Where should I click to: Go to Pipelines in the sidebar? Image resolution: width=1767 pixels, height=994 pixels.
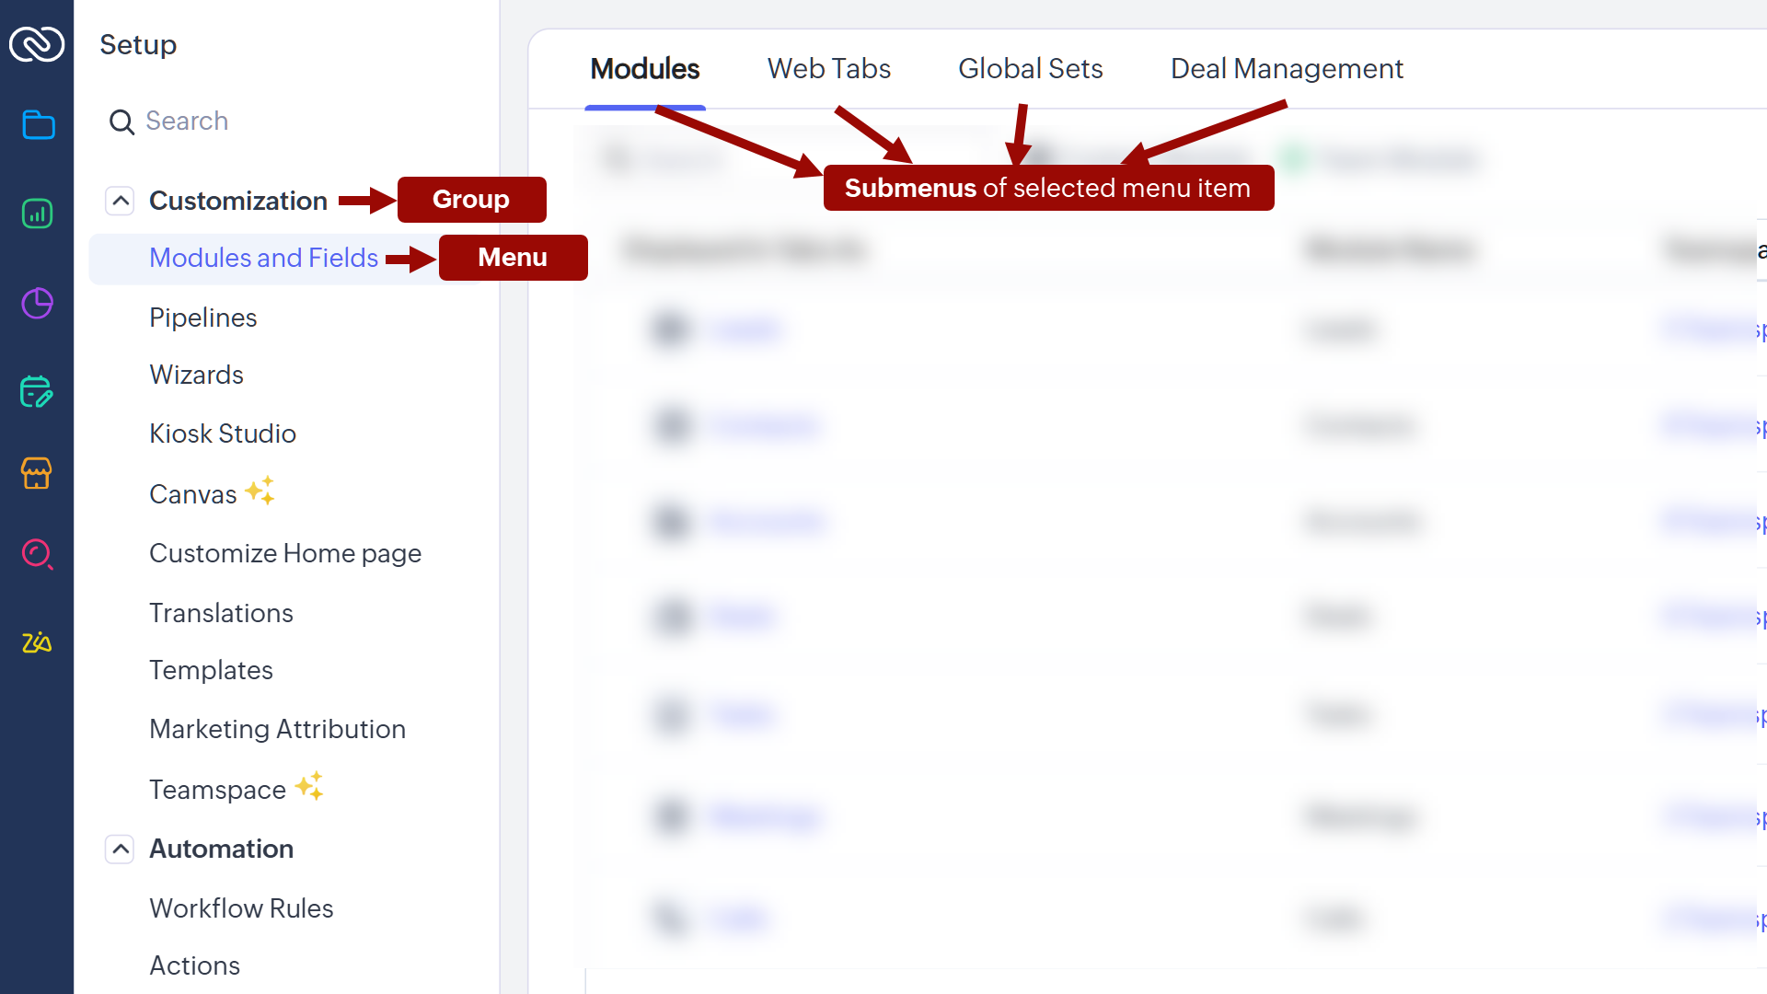[202, 318]
